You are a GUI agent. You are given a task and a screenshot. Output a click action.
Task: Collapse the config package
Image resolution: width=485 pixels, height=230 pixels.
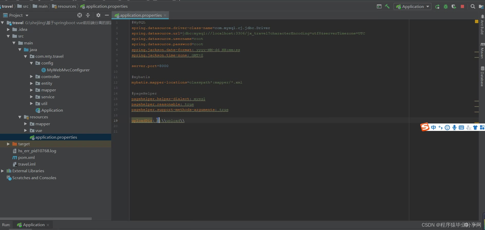point(31,63)
